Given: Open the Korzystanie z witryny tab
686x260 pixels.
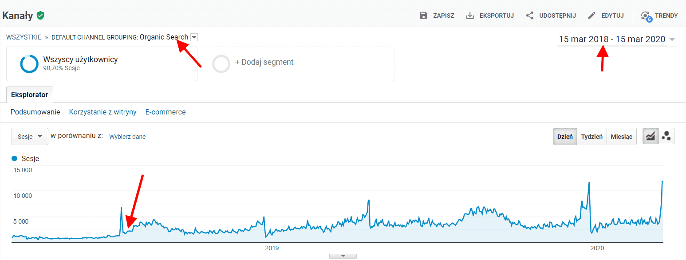Looking at the screenshot, I should pyautogui.click(x=103, y=112).
